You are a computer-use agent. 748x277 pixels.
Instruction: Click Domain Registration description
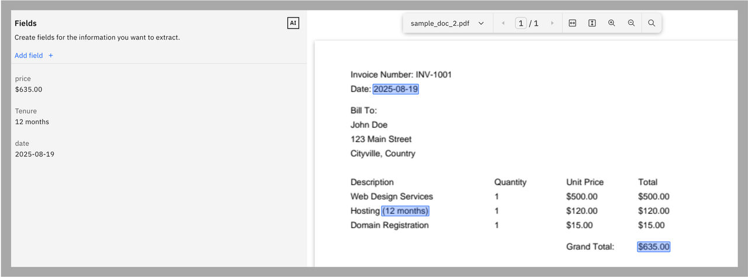389,225
